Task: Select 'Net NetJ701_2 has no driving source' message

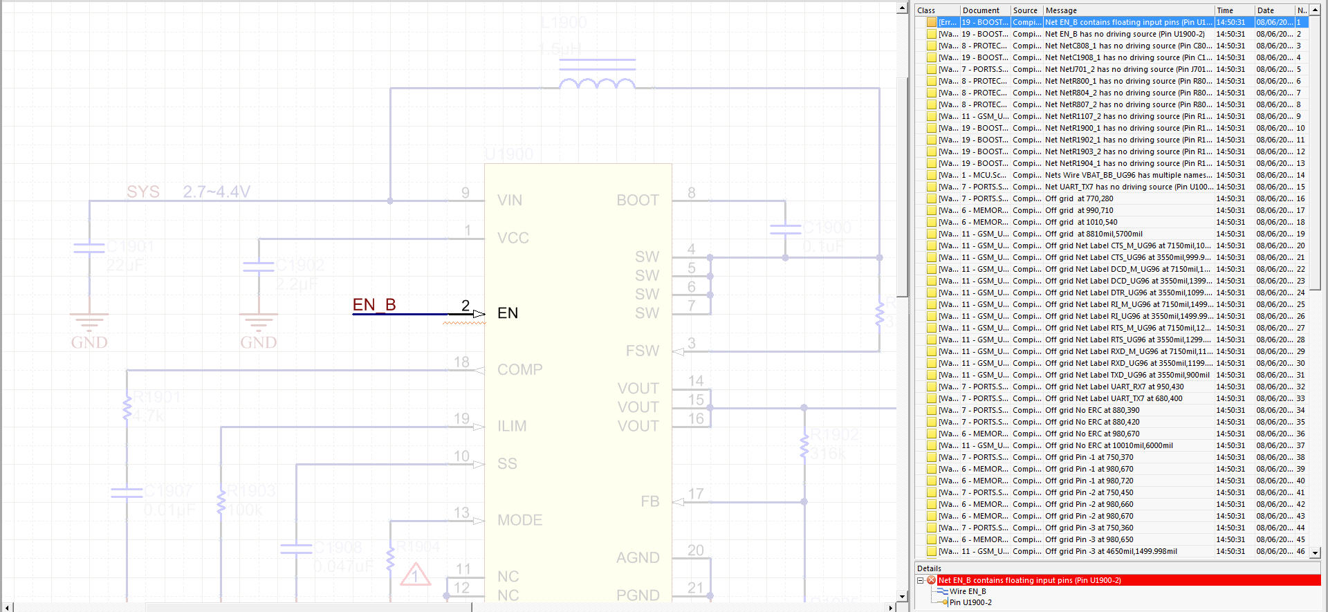Action: point(1112,69)
